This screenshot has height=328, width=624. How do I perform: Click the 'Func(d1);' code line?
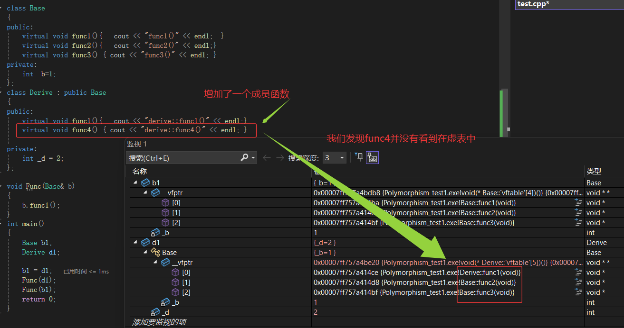click(x=39, y=280)
